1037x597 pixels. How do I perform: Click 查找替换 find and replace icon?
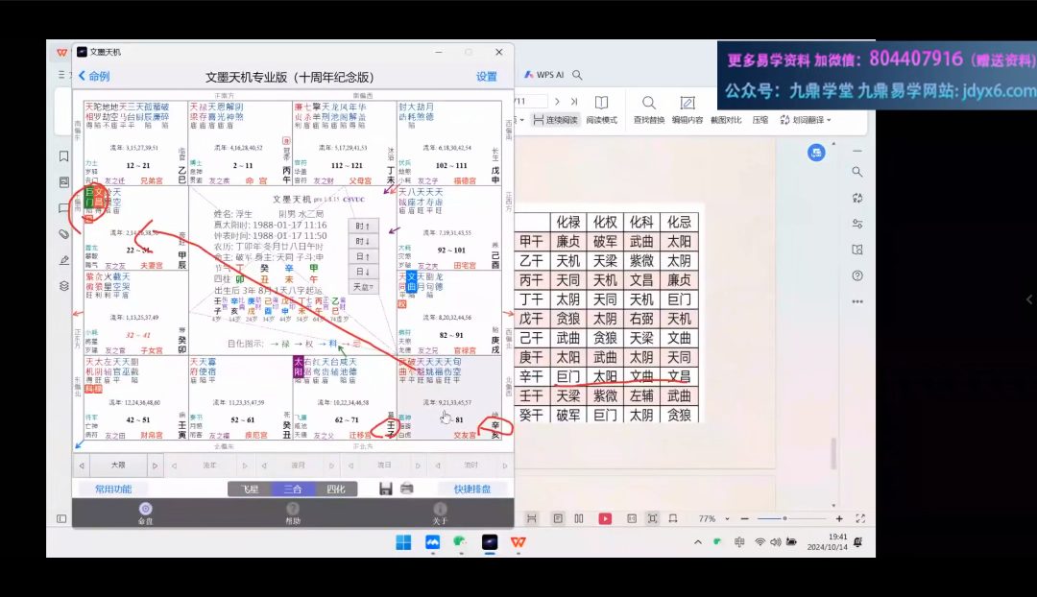pos(648,104)
